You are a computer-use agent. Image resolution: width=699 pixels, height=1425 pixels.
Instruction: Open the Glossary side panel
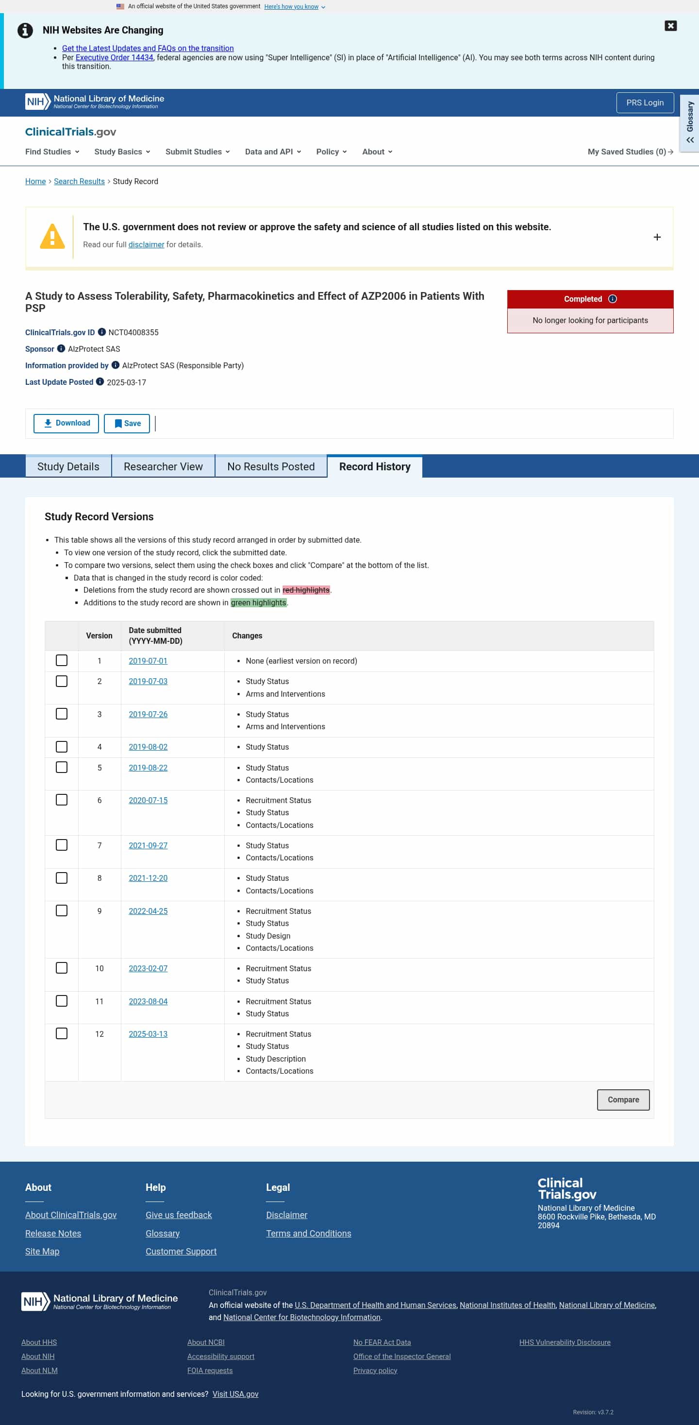pos(690,123)
